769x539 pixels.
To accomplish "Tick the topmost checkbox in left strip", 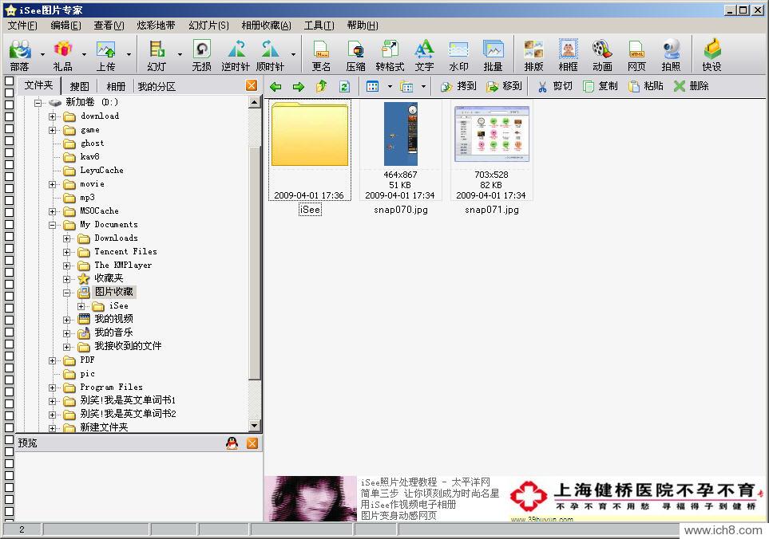I will 9,82.
